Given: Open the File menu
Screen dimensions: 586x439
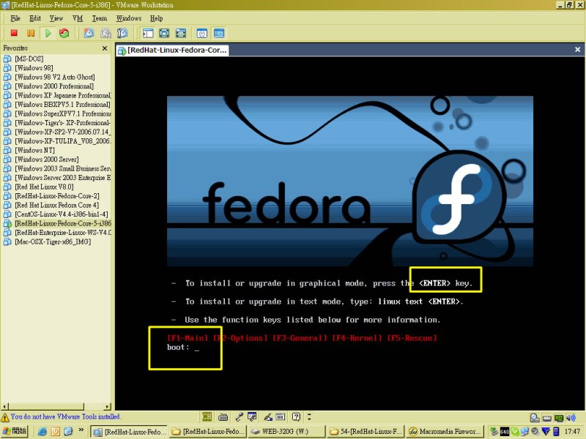Looking at the screenshot, I should click(x=15, y=18).
